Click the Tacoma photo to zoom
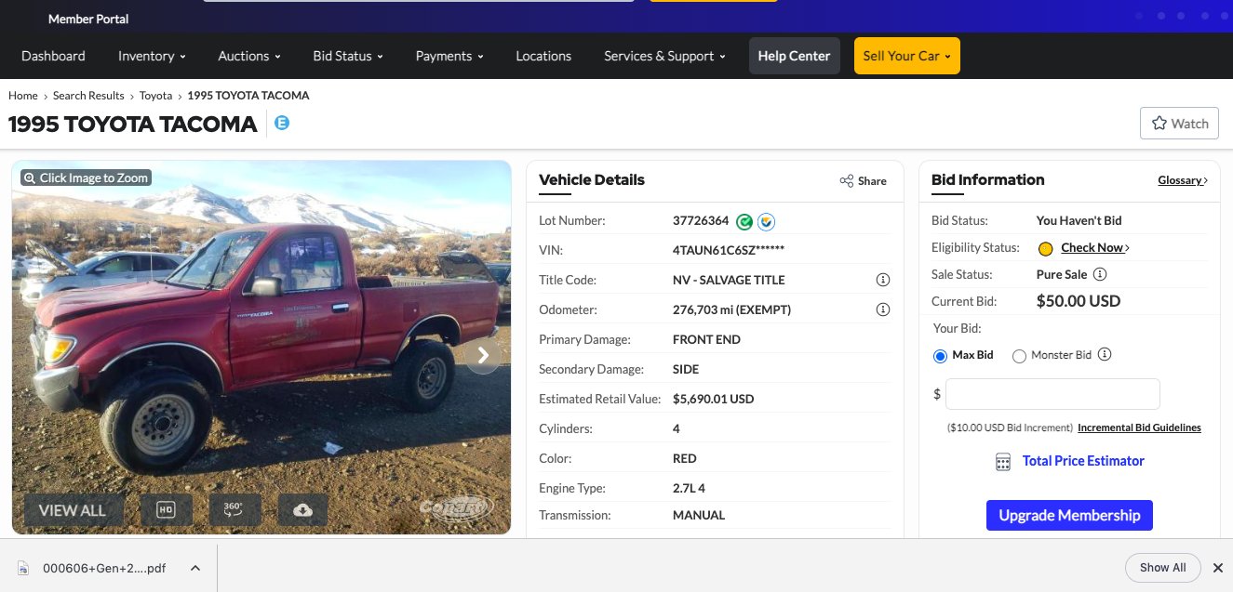Screen dimensions: 1233x592 (261, 348)
